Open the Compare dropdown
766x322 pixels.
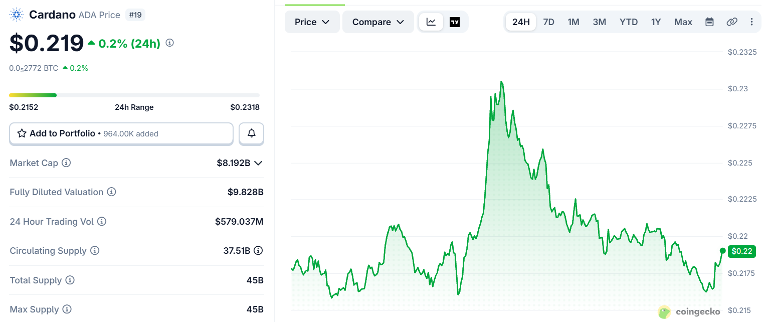[378, 22]
